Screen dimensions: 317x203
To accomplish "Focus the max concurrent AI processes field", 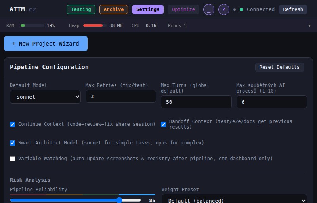I will (272, 102).
